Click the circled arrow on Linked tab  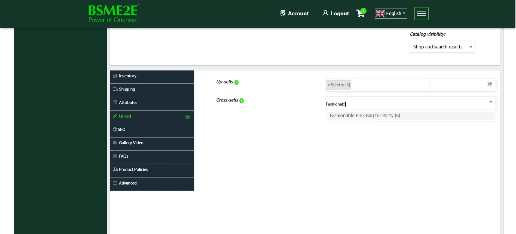pos(188,117)
